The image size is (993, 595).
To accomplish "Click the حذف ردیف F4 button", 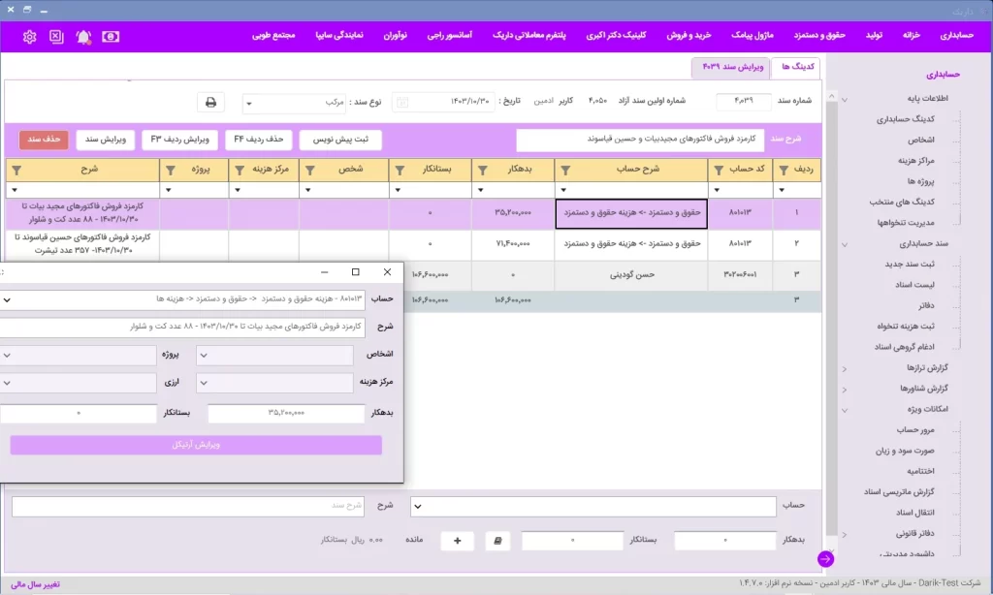I will [258, 140].
